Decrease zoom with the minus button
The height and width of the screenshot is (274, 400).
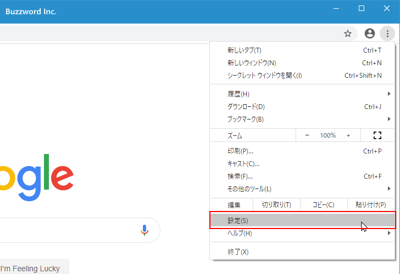tap(307, 135)
